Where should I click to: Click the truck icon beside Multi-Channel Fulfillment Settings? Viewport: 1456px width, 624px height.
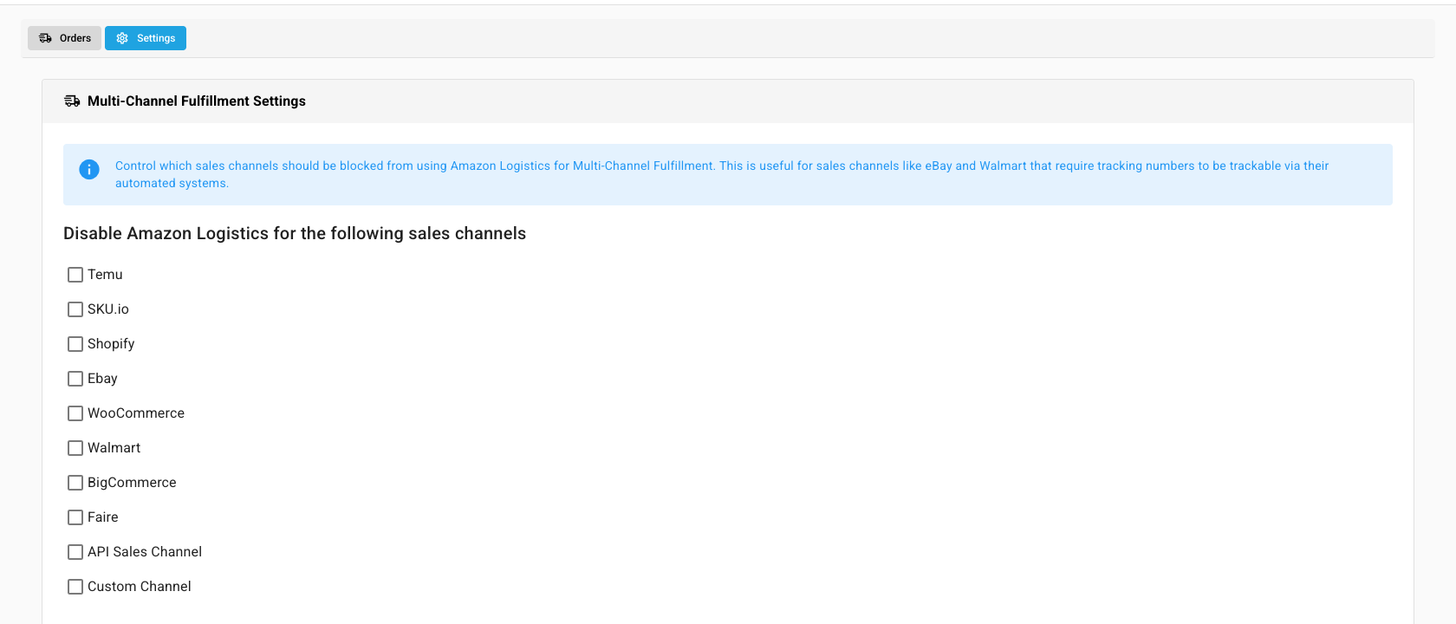tap(72, 101)
